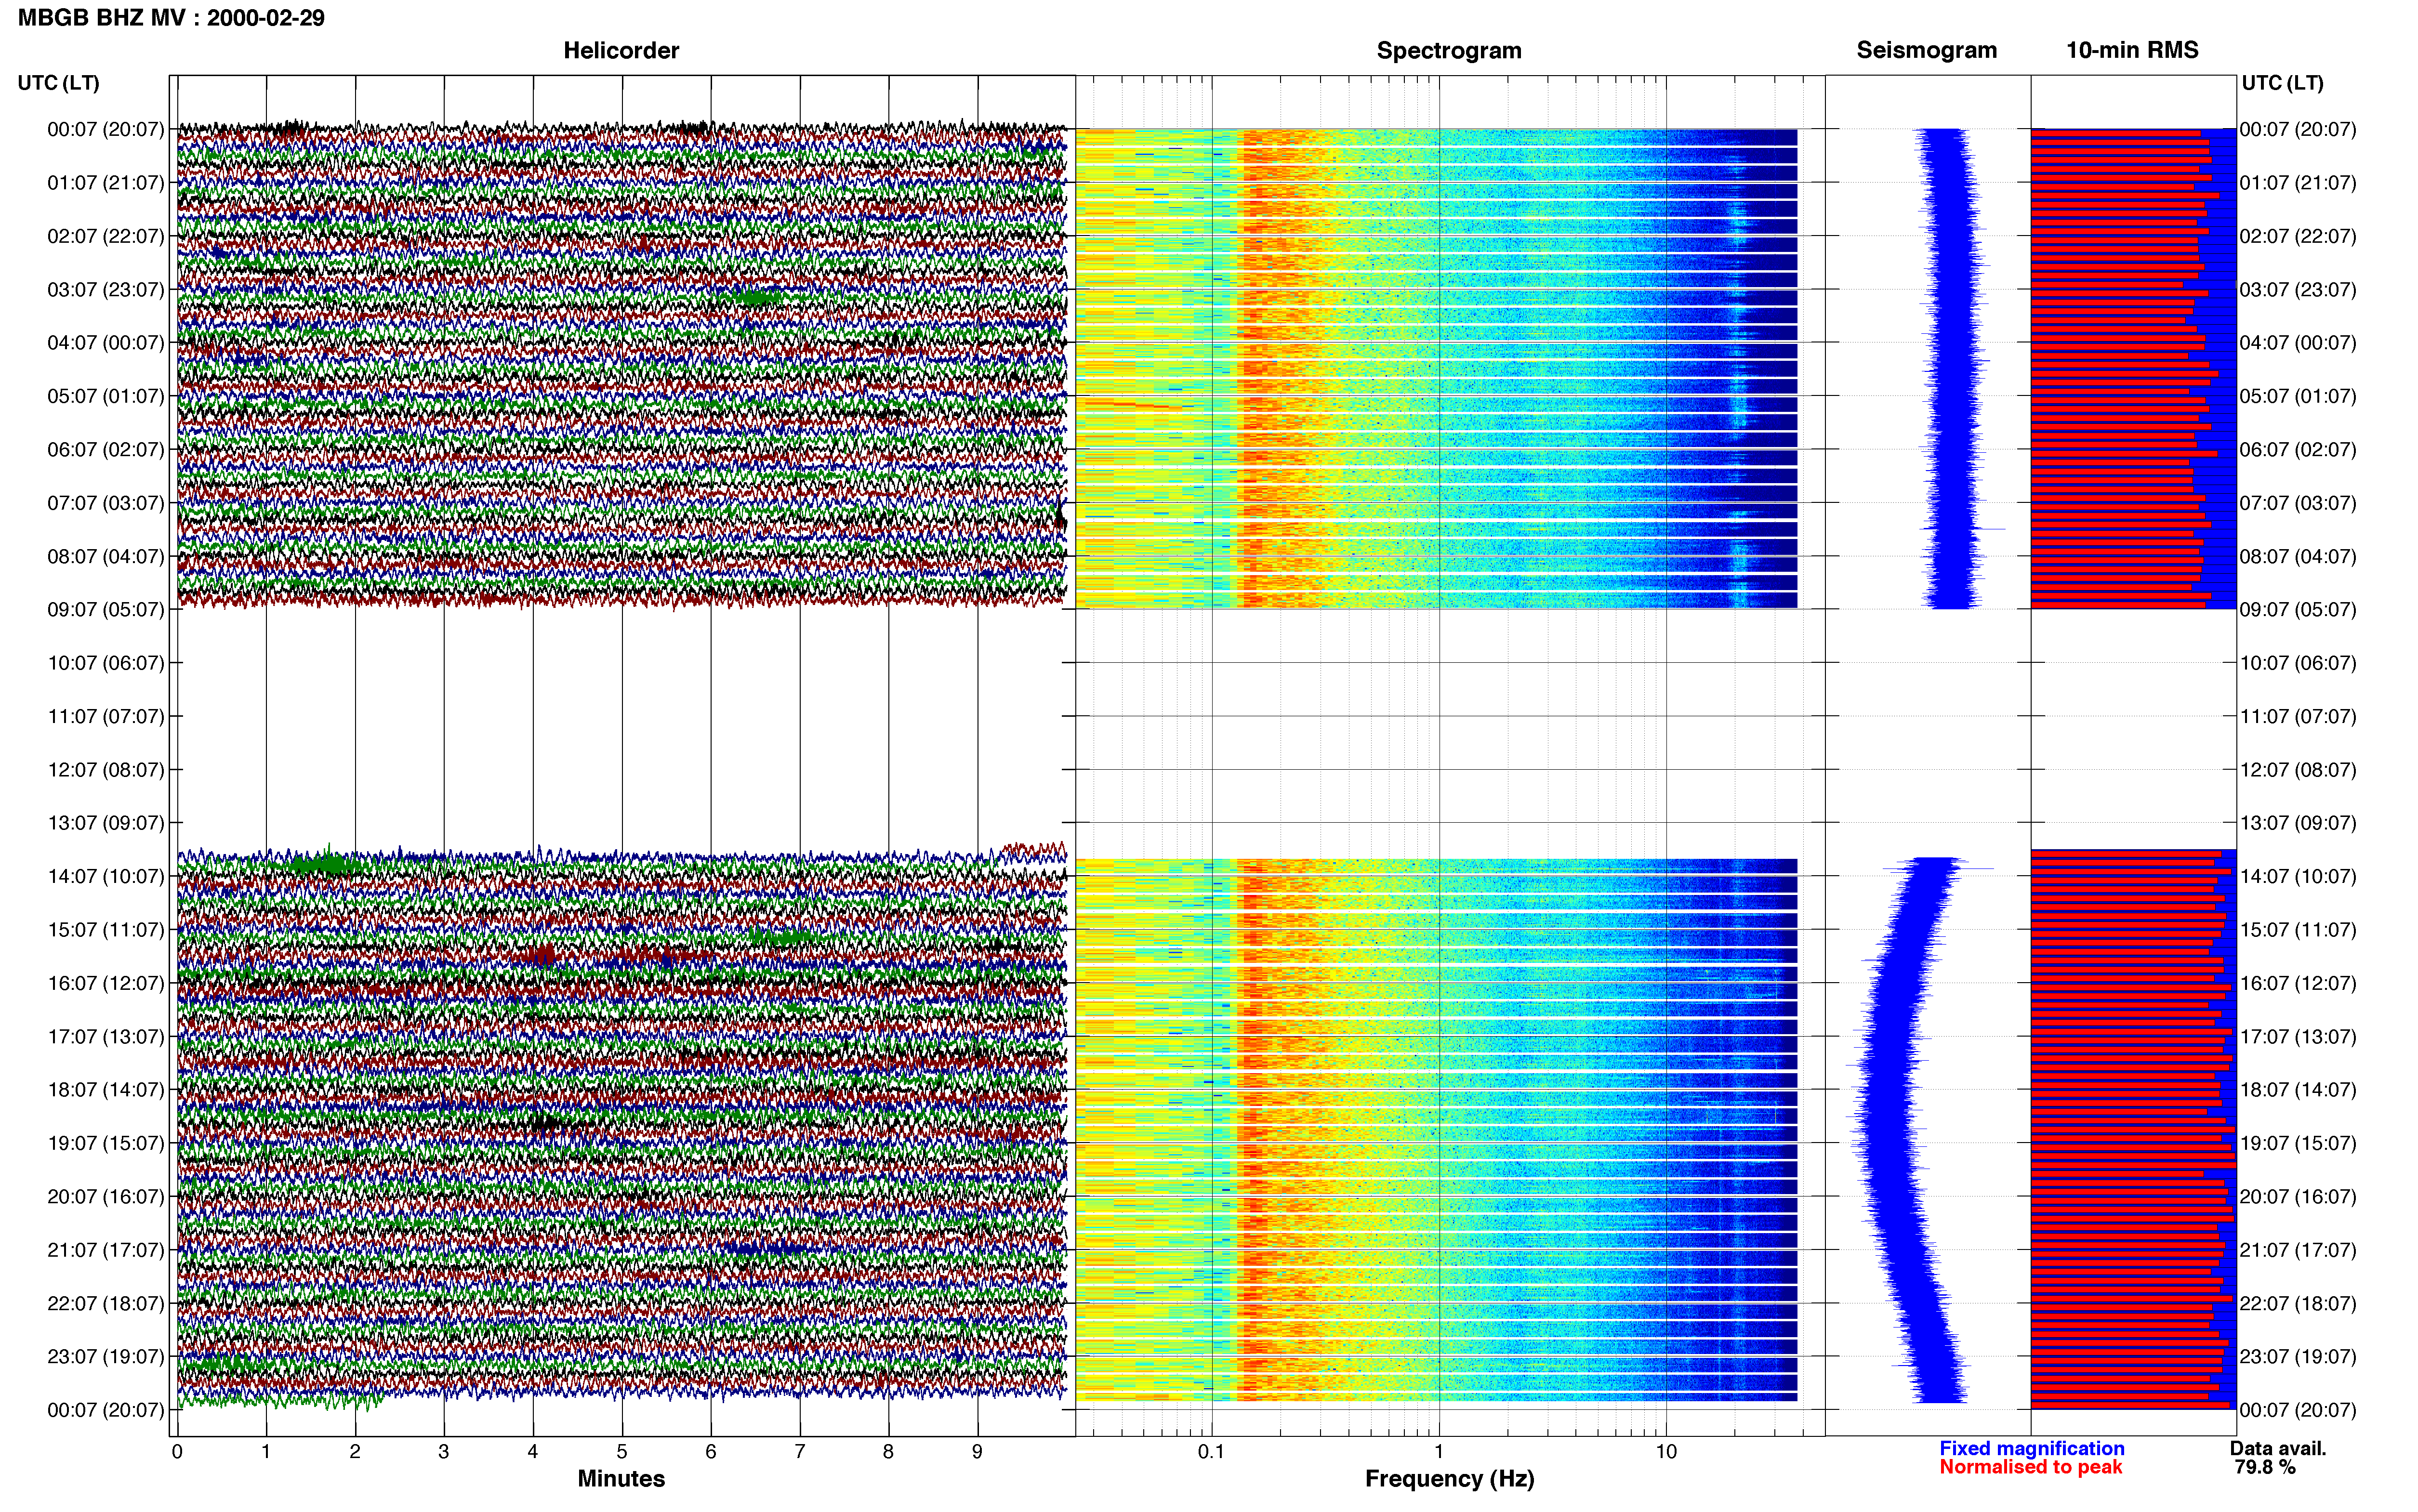Click the left-axis time label '15:07 (11:07)'
The height and width of the screenshot is (1512, 2418).
[106, 929]
